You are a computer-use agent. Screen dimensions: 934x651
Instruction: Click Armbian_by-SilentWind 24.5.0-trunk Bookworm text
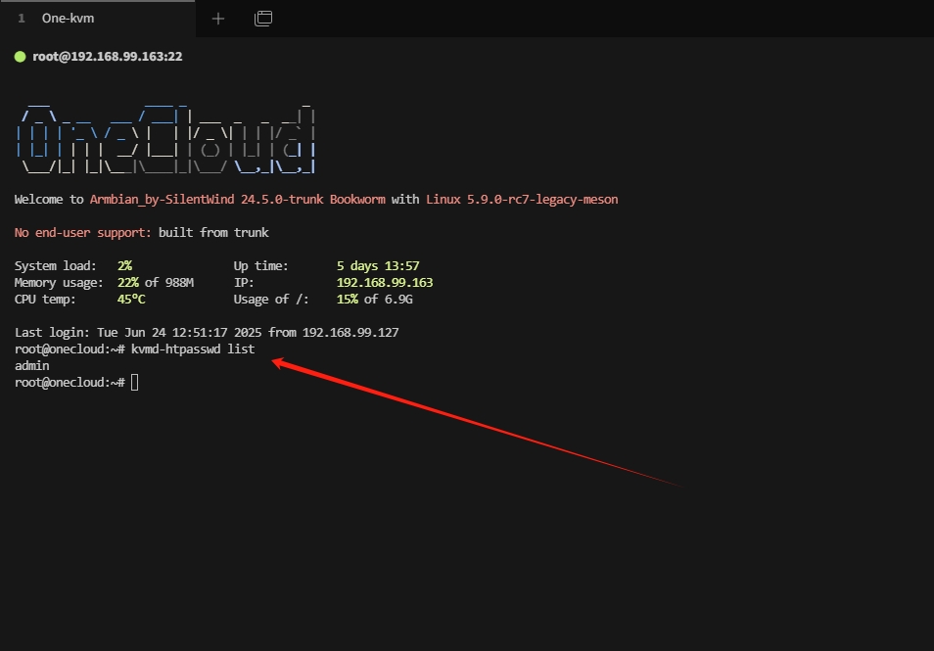[x=237, y=200]
